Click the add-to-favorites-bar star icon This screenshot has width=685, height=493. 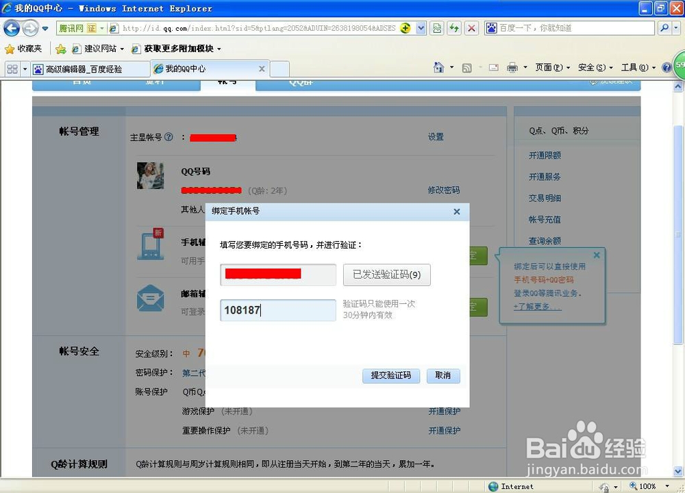pos(61,49)
